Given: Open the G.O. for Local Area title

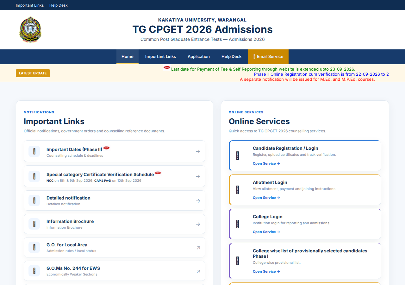Looking at the screenshot, I should (x=67, y=245).
